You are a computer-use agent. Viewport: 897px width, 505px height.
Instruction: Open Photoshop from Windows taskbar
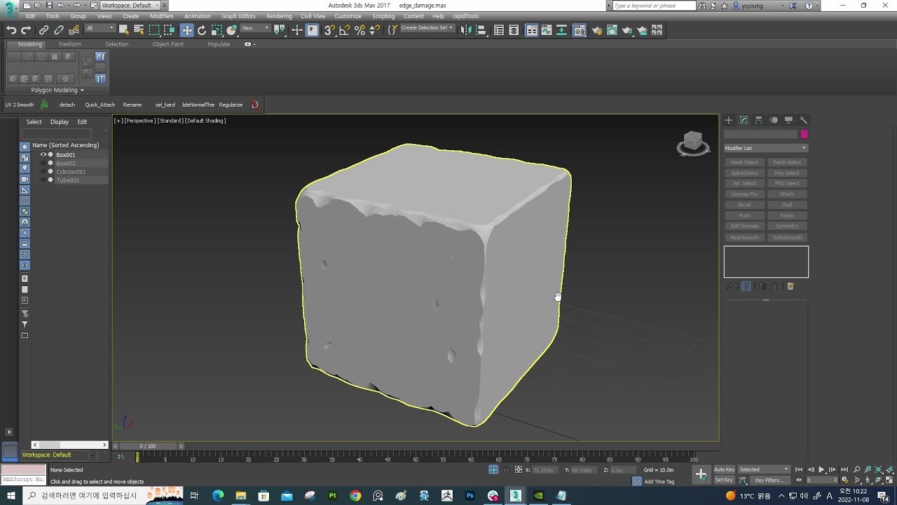click(470, 496)
